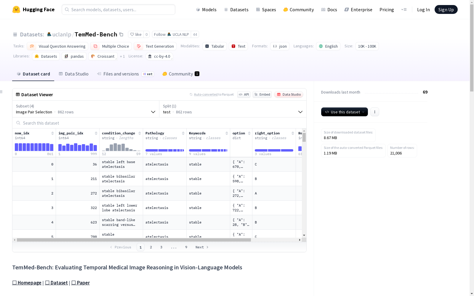This screenshot has height=296, width=474.
Task: Click the table horizontal scrollbar
Action: tap(134, 240)
